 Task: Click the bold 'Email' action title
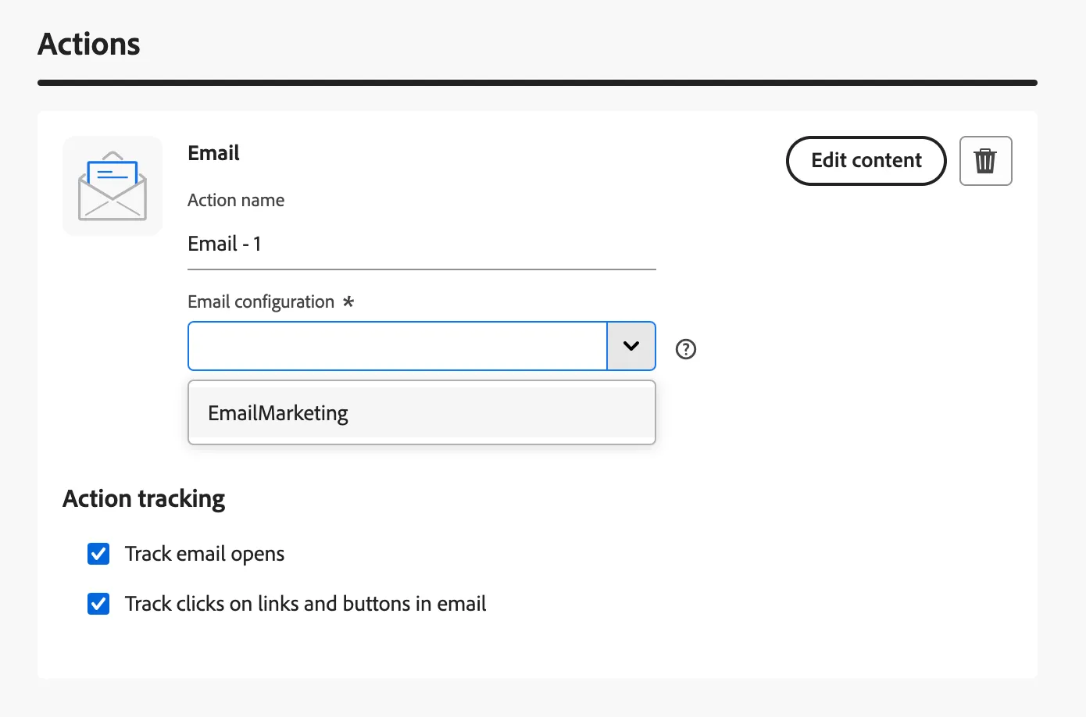pyautogui.click(x=213, y=153)
